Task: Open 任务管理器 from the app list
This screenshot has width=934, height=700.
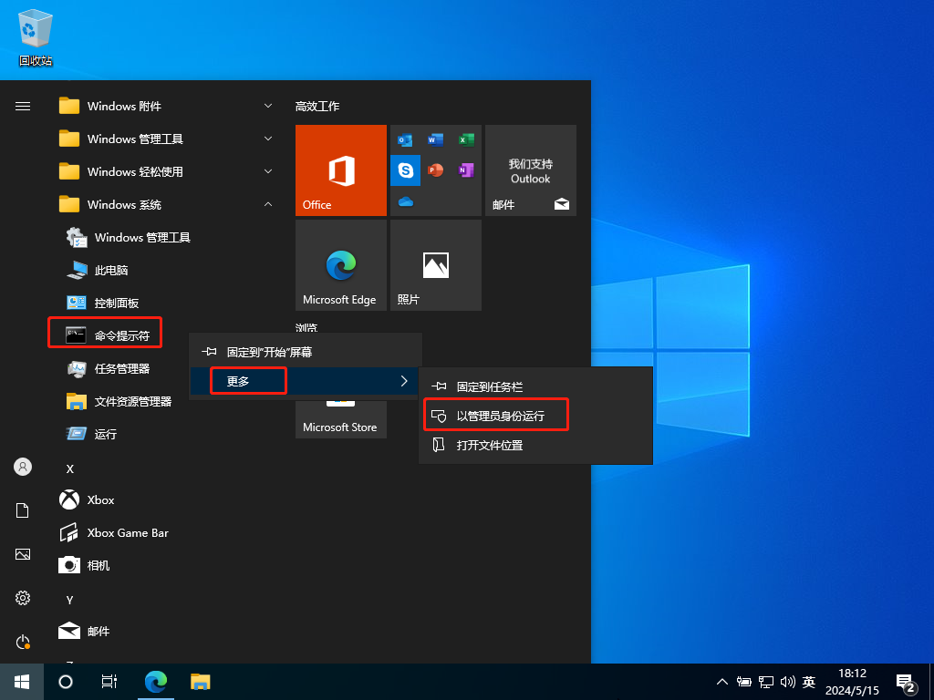Action: 121,368
